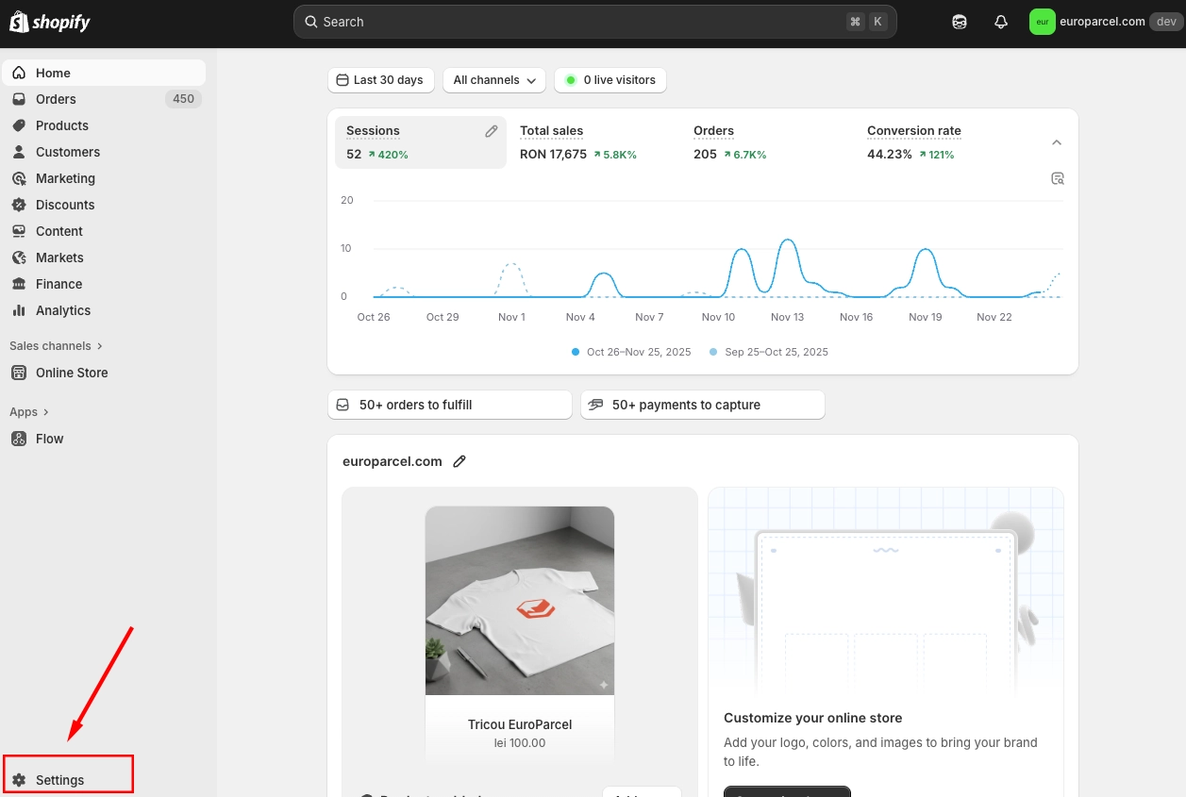Click the Orders inbox icon

click(x=19, y=99)
